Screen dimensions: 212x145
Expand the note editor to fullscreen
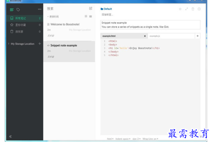click(x=187, y=9)
